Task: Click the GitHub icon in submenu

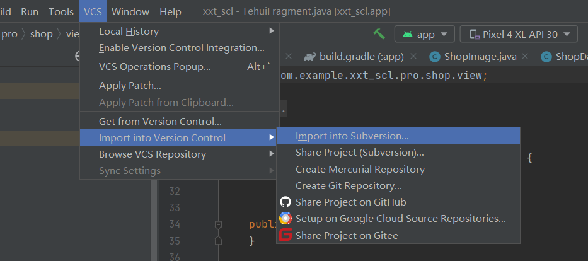Action: (x=285, y=202)
